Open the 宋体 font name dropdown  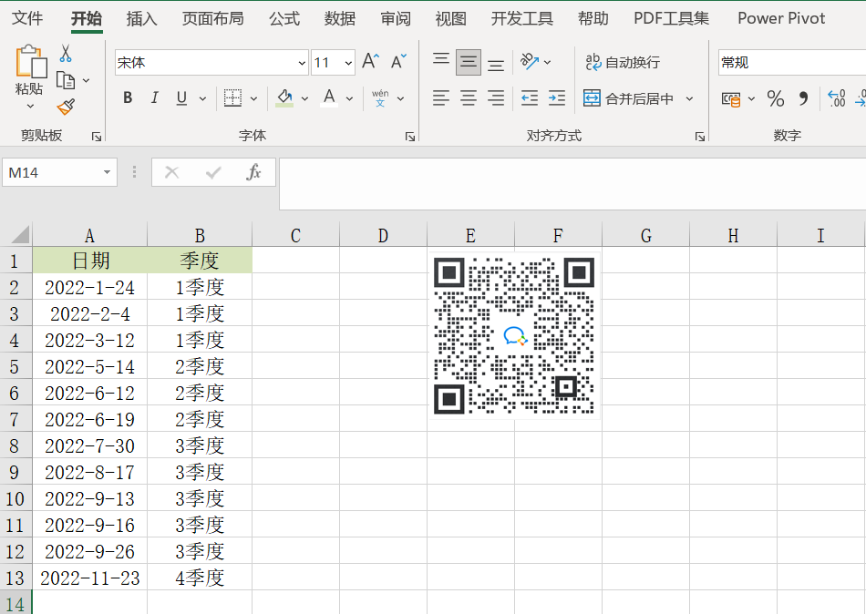302,63
